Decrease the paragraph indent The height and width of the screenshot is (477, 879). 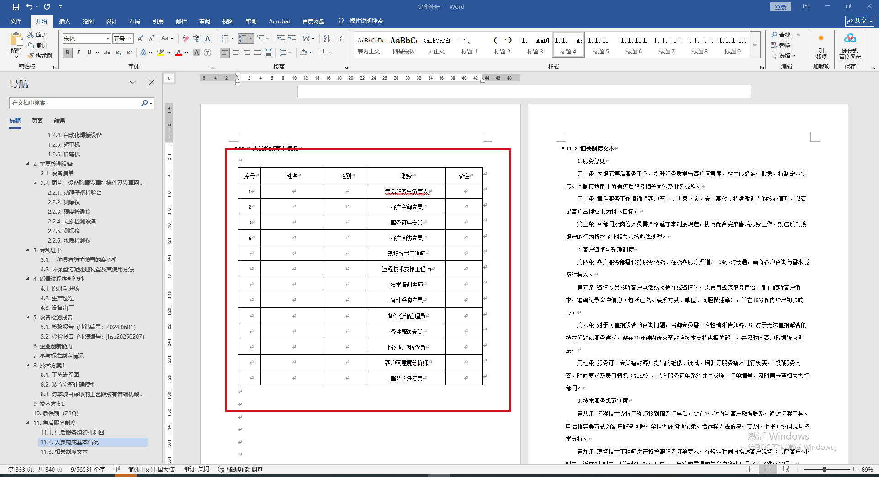point(281,38)
